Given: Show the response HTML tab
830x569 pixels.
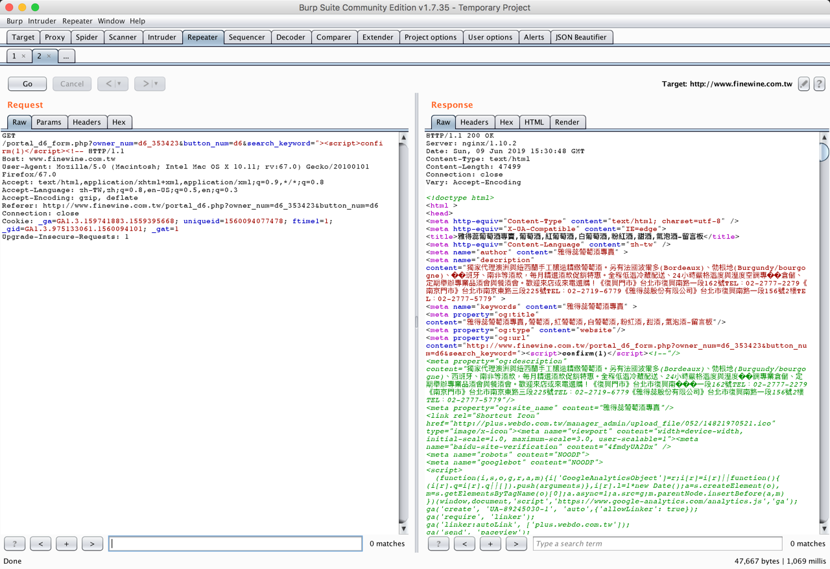Looking at the screenshot, I should 534,122.
